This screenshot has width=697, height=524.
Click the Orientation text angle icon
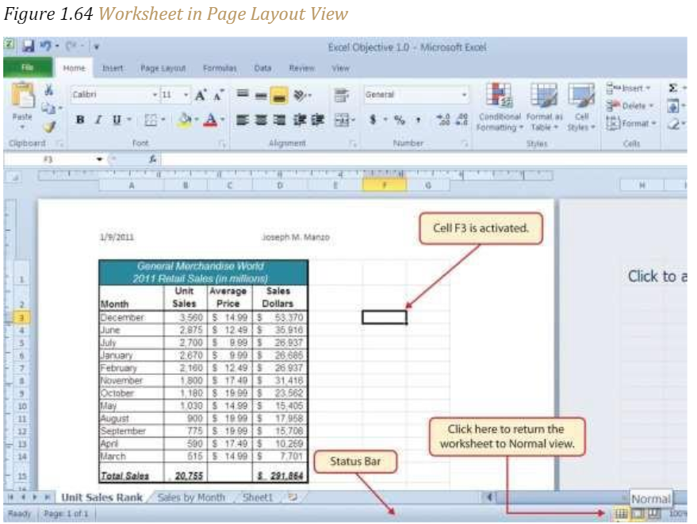(301, 94)
